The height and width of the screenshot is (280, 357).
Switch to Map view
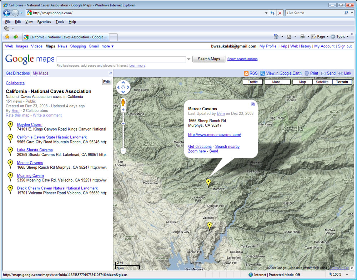click(x=302, y=82)
